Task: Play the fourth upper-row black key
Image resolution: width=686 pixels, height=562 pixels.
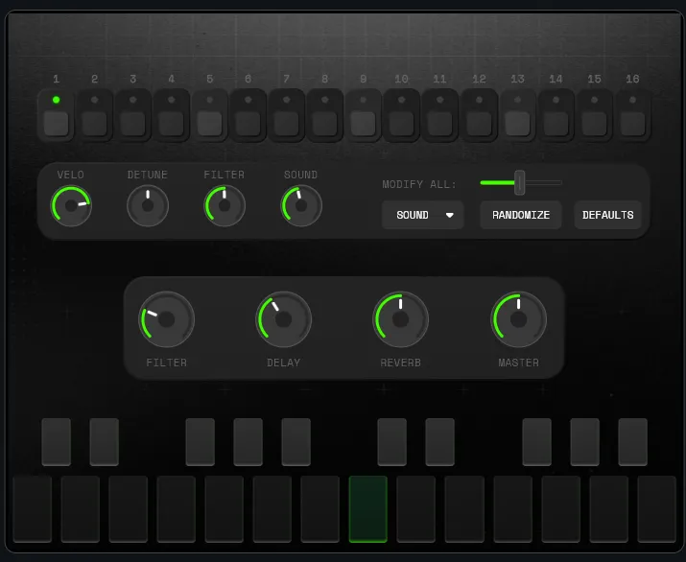Action: [x=248, y=442]
